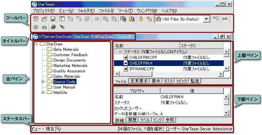This screenshot has height=135, width=262.
Task: Click the status bar icon next to ビュー - 現在
Action: [x=59, y=129]
